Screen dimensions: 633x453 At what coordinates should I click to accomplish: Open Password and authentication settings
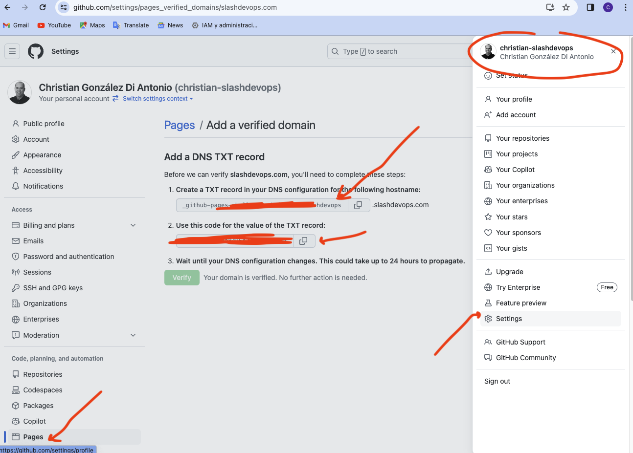74,257
